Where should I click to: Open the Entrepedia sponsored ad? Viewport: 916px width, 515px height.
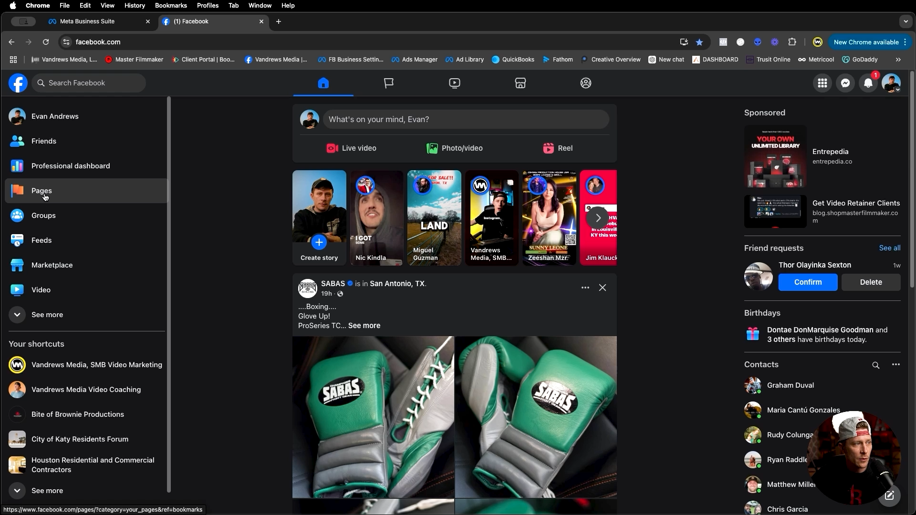pos(822,156)
